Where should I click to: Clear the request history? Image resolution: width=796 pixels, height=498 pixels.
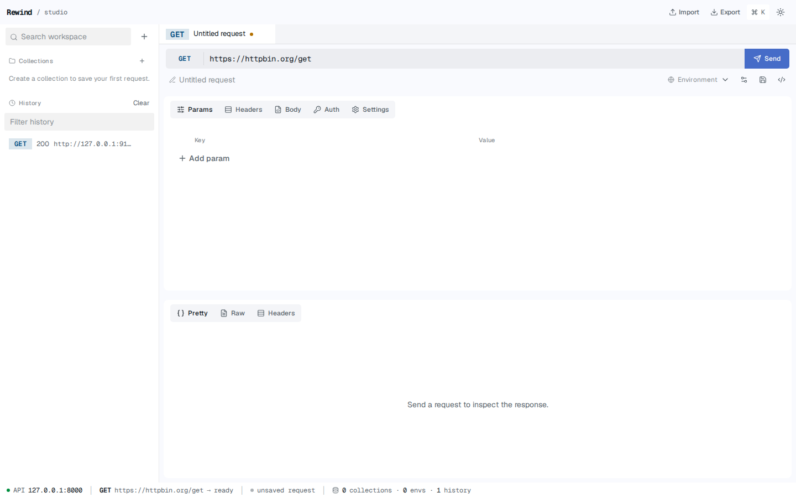click(x=141, y=103)
